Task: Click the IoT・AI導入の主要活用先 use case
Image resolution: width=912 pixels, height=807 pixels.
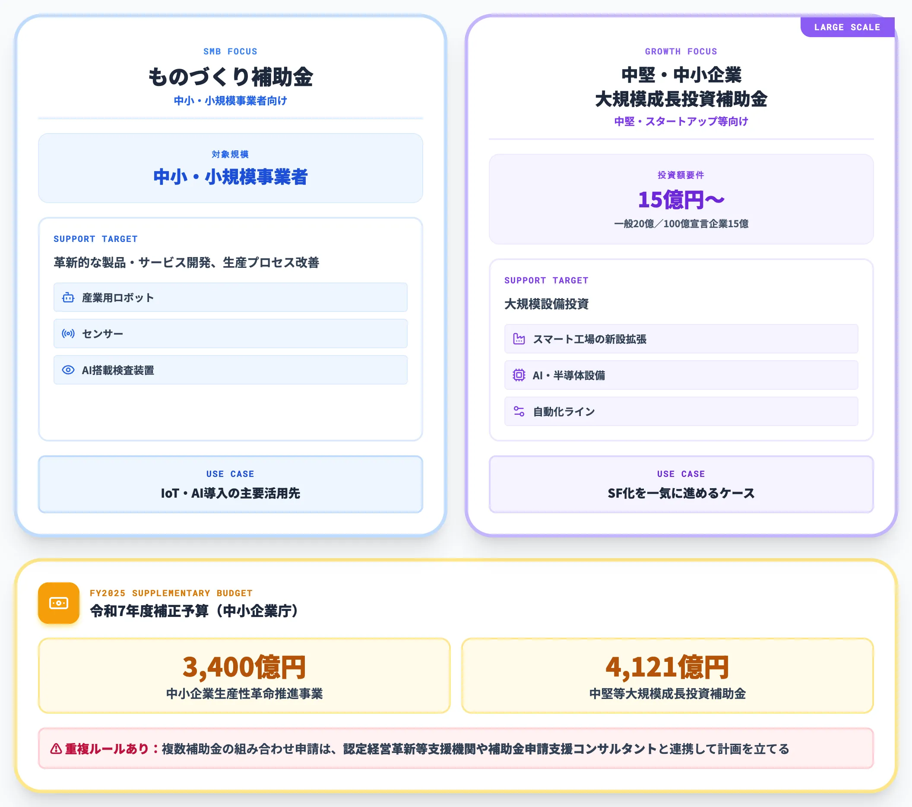Action: [230, 493]
